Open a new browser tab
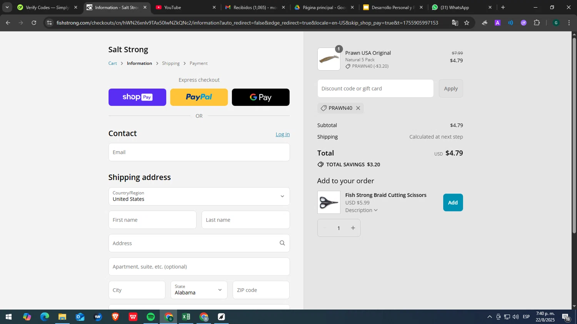Screen dimensions: 577x324 click(503, 7)
